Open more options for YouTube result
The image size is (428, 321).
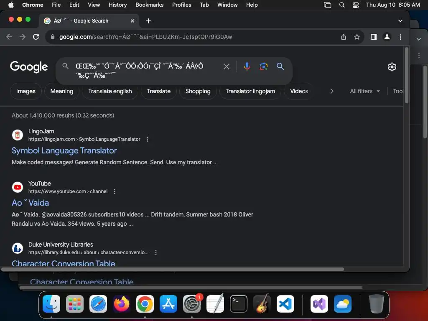[115, 191]
